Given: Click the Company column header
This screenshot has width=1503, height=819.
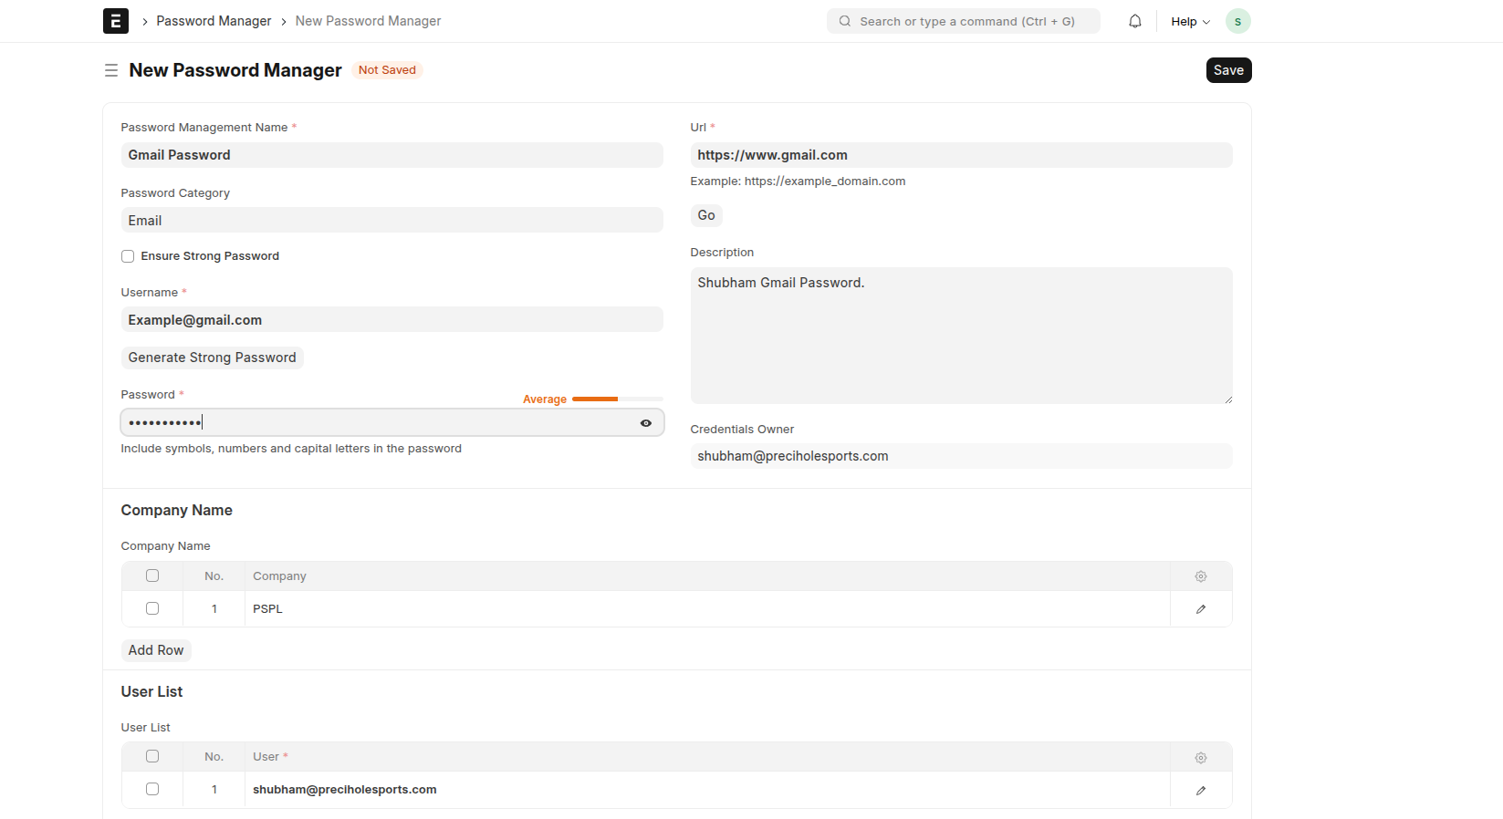Looking at the screenshot, I should [707, 576].
